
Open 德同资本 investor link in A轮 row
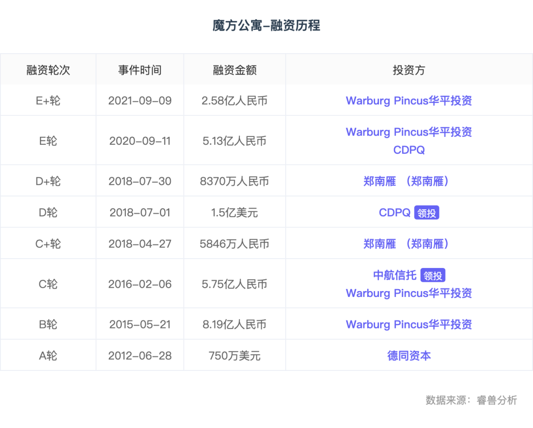pyautogui.click(x=409, y=356)
